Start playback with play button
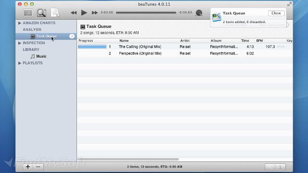The width and height of the screenshot is (308, 173). point(84,13)
